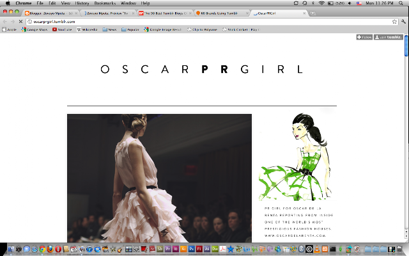Switch to the 60 Brands Using Tumblr tab
Image resolution: width=409 pixels, height=256 pixels.
click(x=222, y=13)
